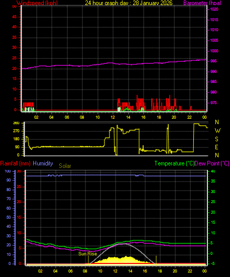Click windspeed axis value 45
Viewport: 230px width, 277px height.
[x=14, y=17]
